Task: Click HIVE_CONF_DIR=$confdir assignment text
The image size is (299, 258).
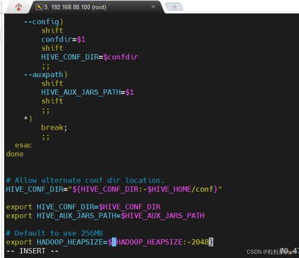Action: (89, 57)
